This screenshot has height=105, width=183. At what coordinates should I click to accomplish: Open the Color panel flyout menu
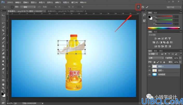[x=181, y=13]
